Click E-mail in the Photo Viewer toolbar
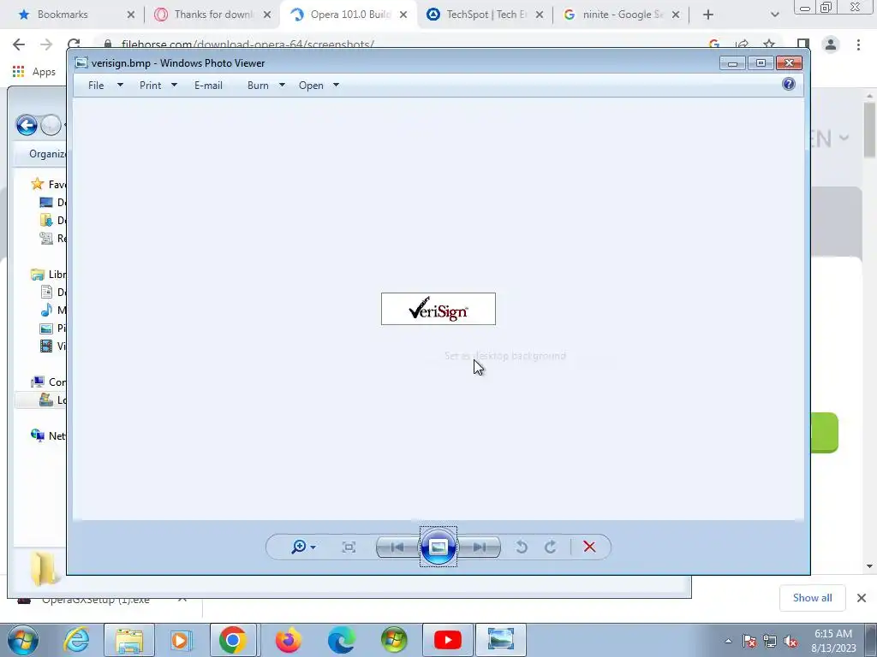Image resolution: width=877 pixels, height=657 pixels. click(209, 86)
